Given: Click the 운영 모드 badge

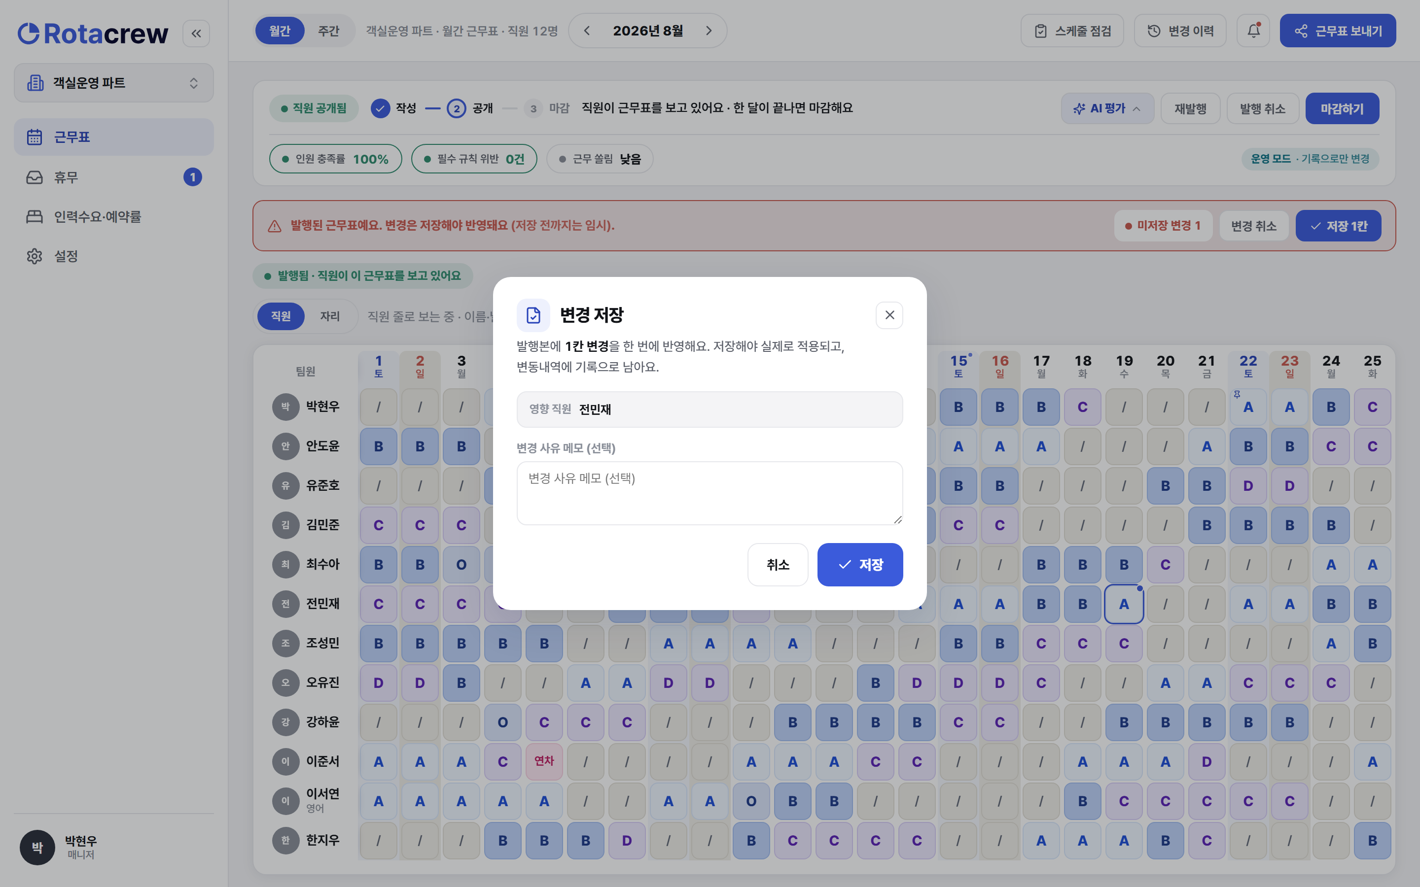Looking at the screenshot, I should coord(1310,159).
